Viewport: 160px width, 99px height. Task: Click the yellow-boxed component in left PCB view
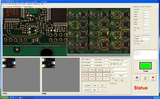[x=32, y=30]
